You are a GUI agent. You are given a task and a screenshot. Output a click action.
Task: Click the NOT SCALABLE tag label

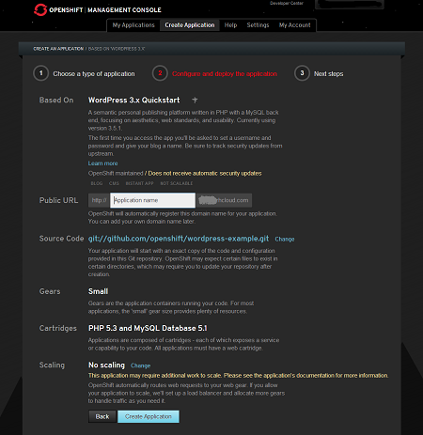point(177,183)
